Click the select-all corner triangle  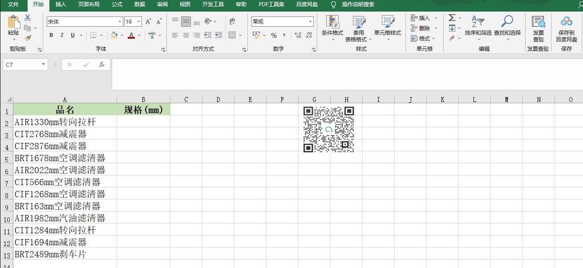[x=9, y=100]
